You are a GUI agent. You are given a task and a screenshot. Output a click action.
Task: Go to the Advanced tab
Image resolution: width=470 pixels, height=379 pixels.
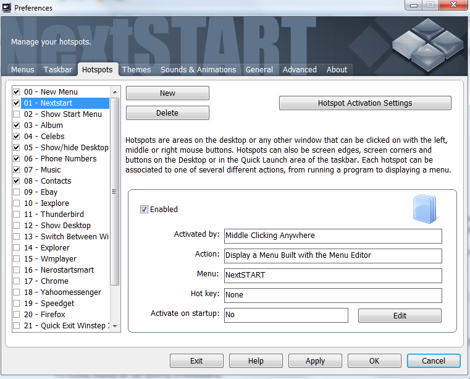pos(300,70)
